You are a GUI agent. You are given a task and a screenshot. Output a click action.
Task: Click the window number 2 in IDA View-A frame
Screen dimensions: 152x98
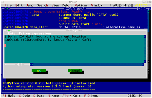pos(138,9)
